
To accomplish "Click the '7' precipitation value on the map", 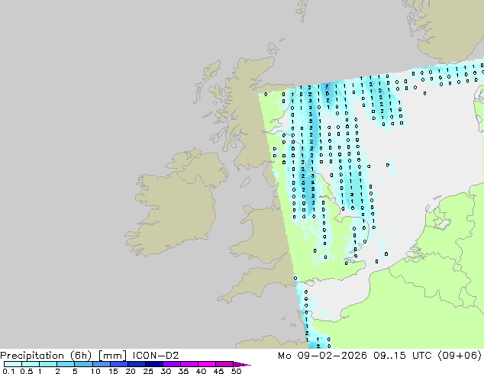I will pos(327,87).
